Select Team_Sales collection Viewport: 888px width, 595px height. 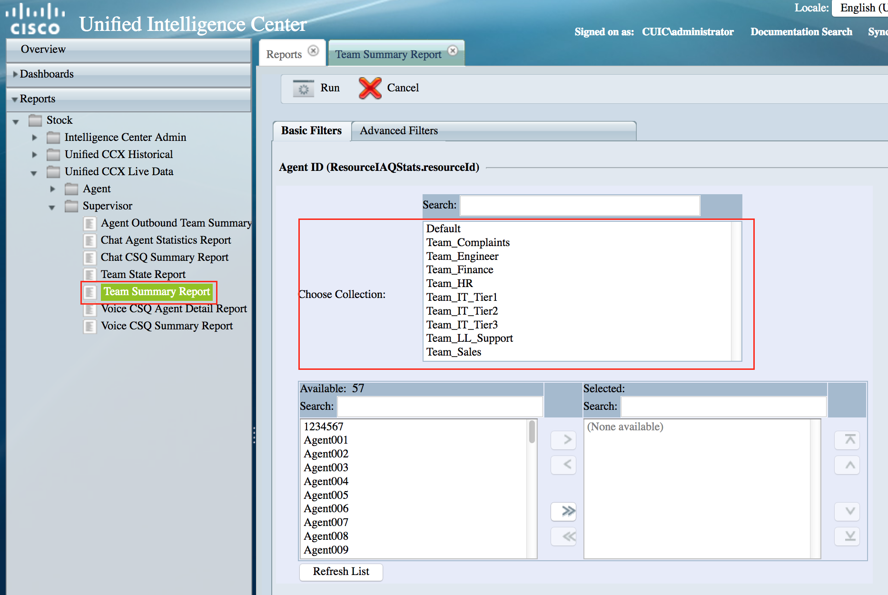point(454,352)
